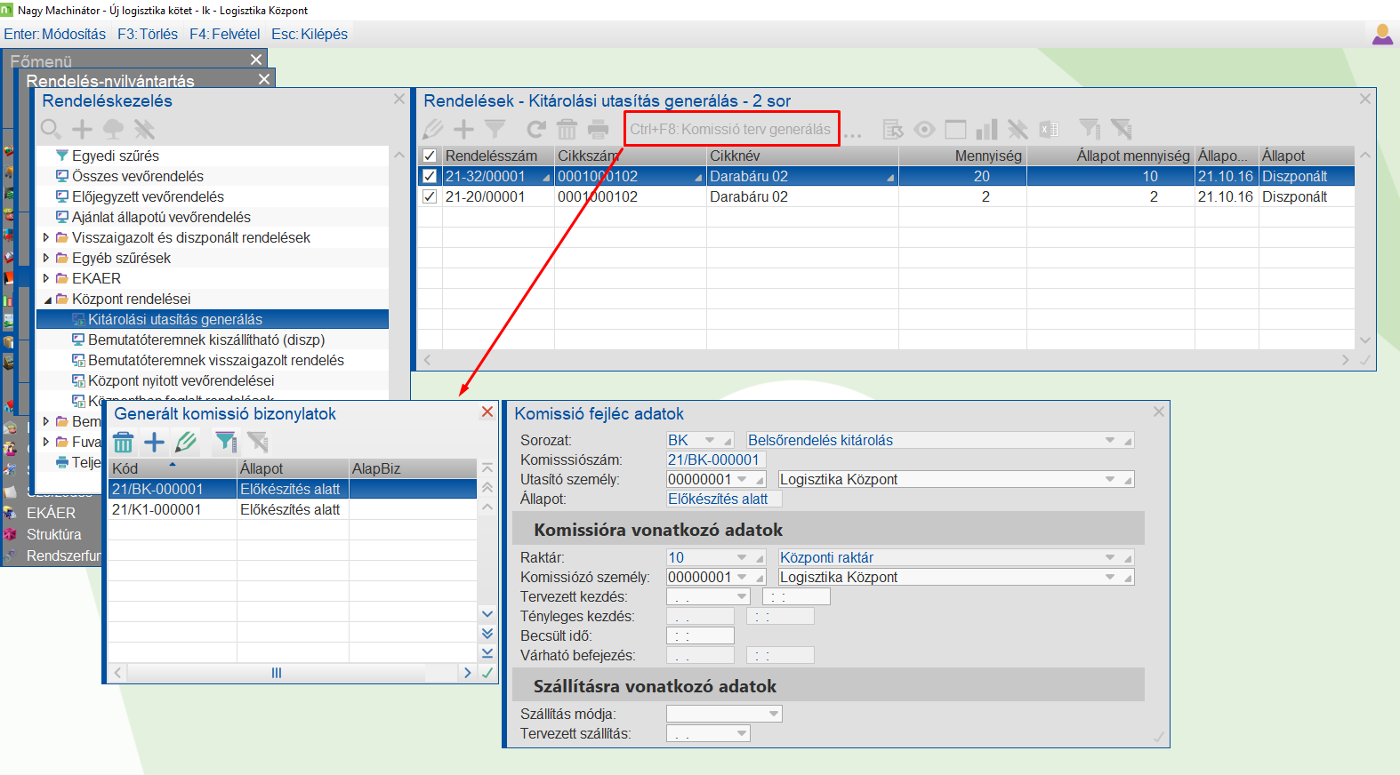Image resolution: width=1400 pixels, height=775 pixels.
Task: Click the Ctrl+F8: Komissió terv generálás button
Action: pyautogui.click(x=730, y=129)
